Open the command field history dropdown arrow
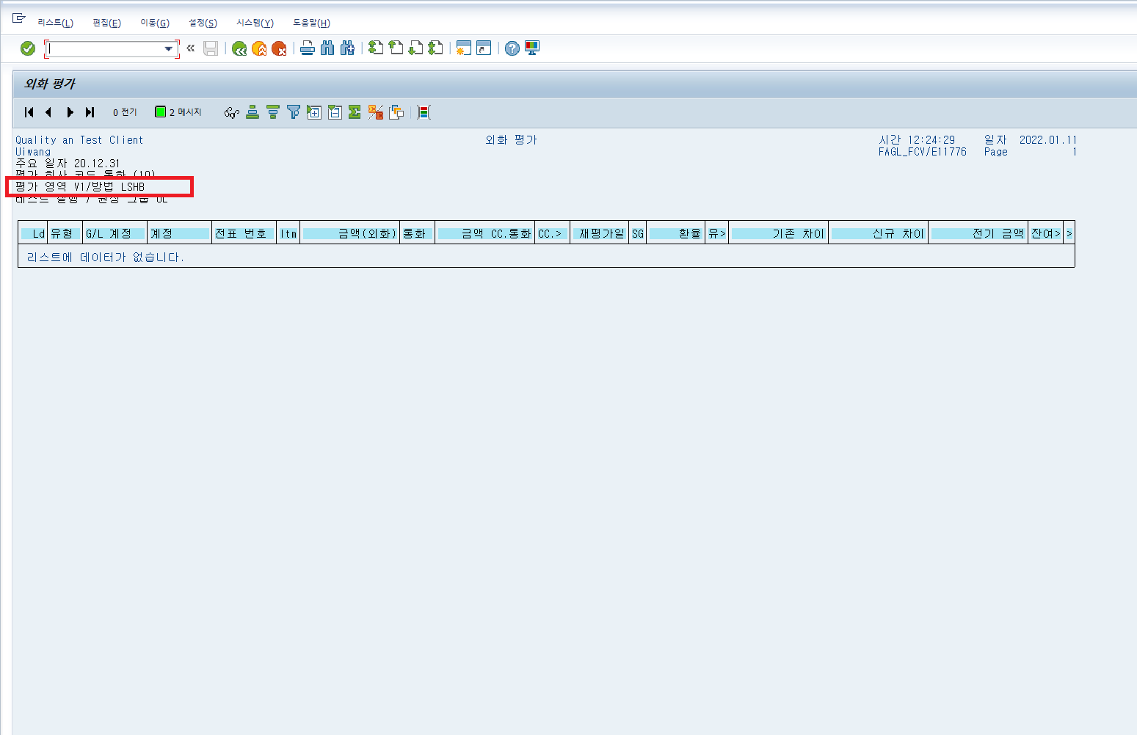This screenshot has width=1137, height=735. click(x=170, y=48)
